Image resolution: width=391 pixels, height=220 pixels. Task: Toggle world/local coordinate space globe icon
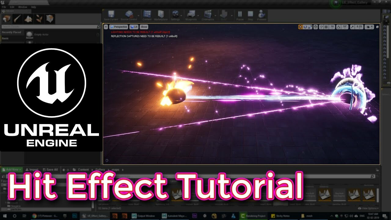pos(316,27)
